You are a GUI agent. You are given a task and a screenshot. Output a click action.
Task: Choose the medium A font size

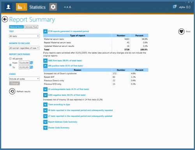[67, 7]
